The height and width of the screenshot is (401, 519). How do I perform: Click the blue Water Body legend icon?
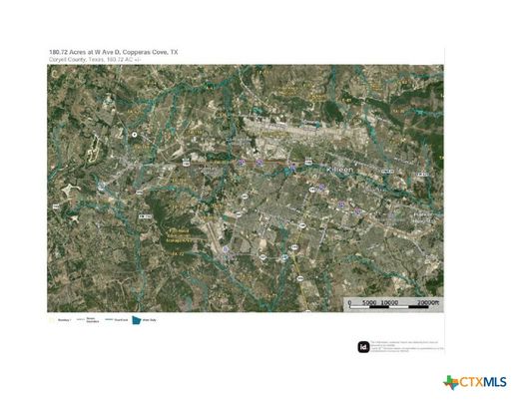pyautogui.click(x=137, y=320)
